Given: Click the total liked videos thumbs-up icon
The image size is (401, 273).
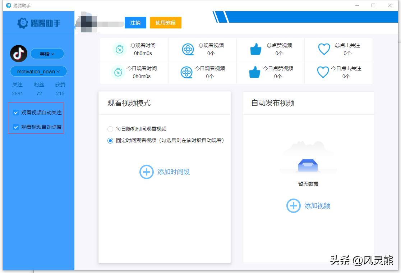Looking at the screenshot, I should coord(255,49).
